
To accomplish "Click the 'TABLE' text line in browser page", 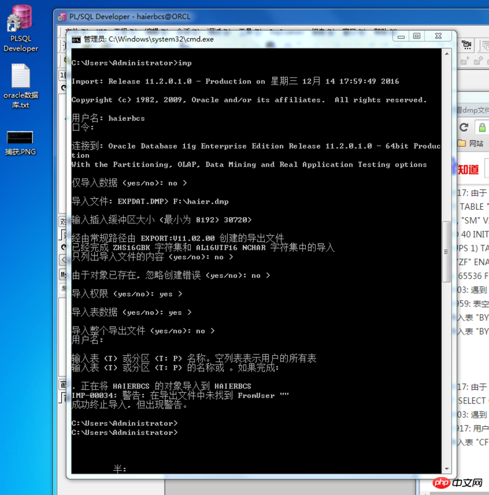I will point(474,207).
